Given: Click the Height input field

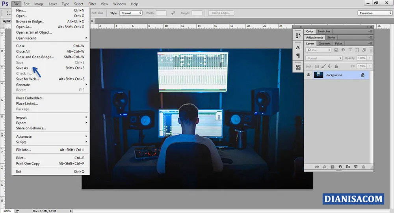Looking at the screenshot, I should coord(197,13).
